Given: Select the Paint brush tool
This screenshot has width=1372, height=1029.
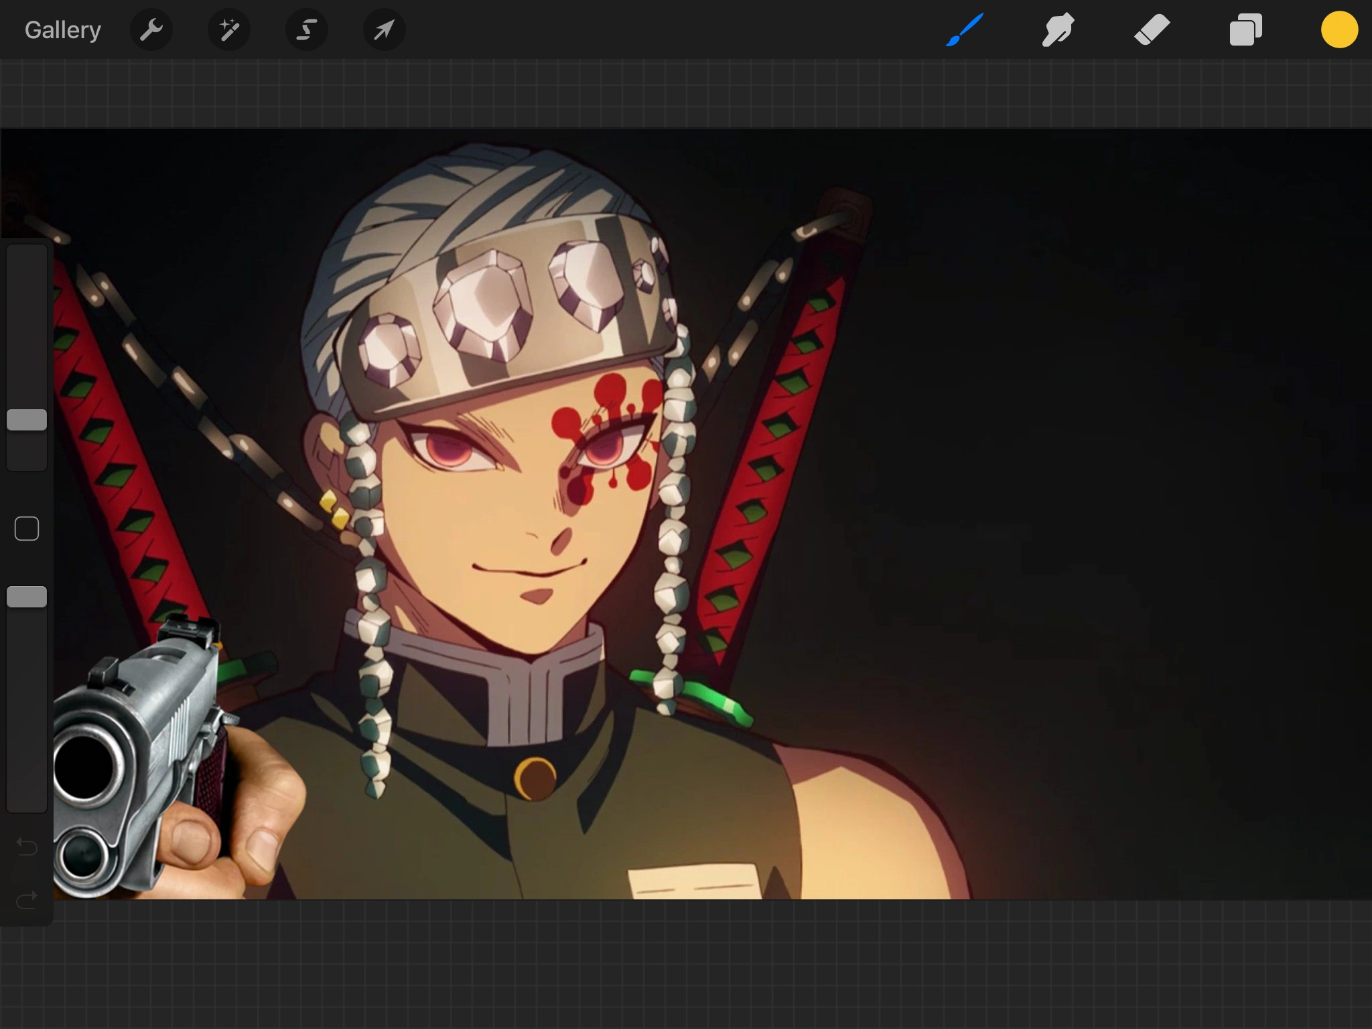Looking at the screenshot, I should point(965,30).
